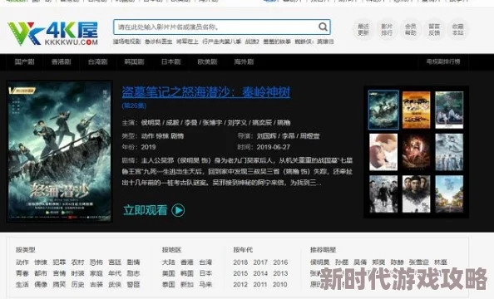This screenshot has height=299, width=494.
Task: Open the 欧美剧 nav tab
Action: pyautogui.click(x=207, y=61)
